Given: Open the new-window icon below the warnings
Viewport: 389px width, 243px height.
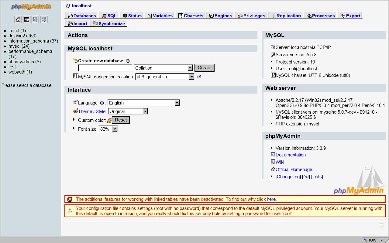Looking at the screenshot, I should point(382,225).
